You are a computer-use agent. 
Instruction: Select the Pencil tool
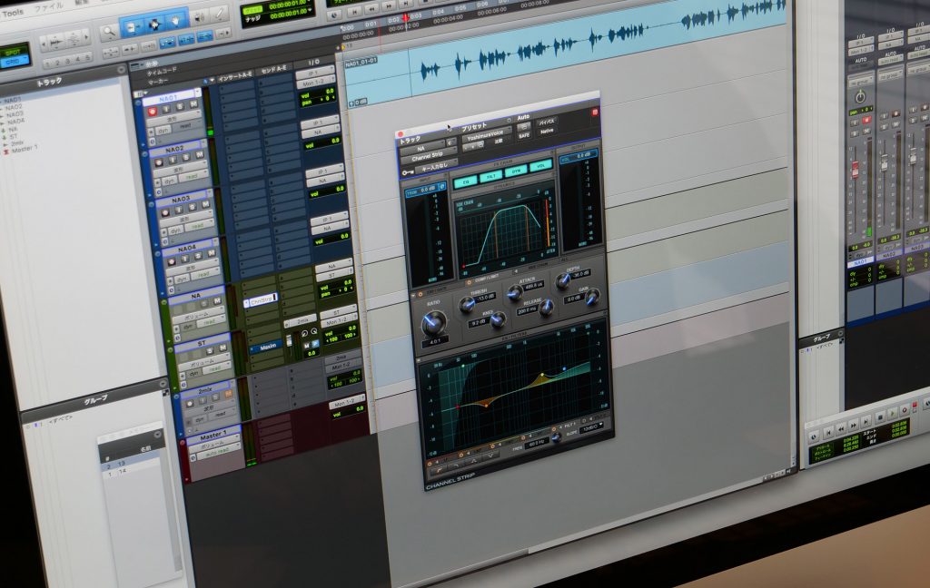[x=219, y=14]
